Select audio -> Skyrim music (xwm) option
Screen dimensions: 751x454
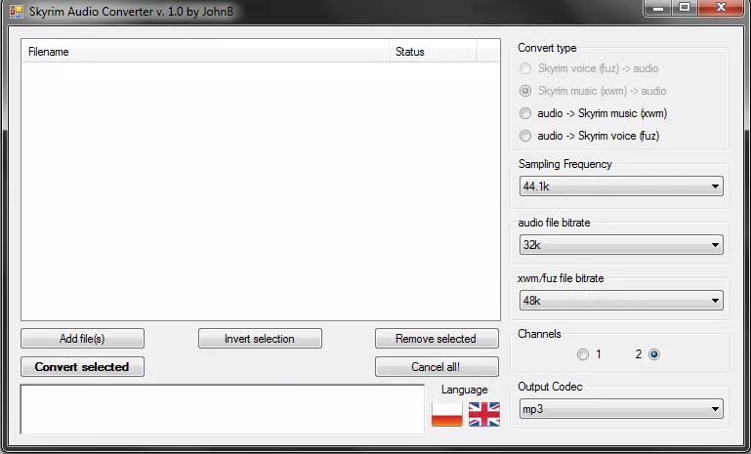[526, 113]
